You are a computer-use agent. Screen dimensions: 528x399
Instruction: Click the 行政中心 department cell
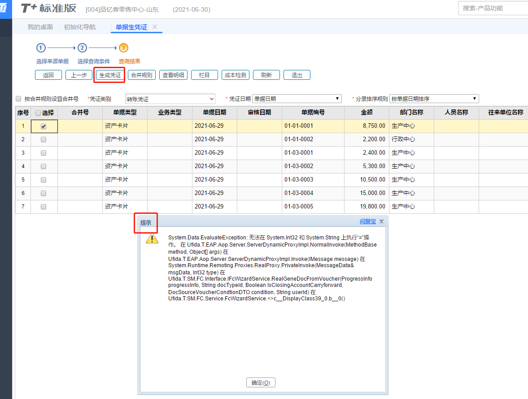point(411,139)
